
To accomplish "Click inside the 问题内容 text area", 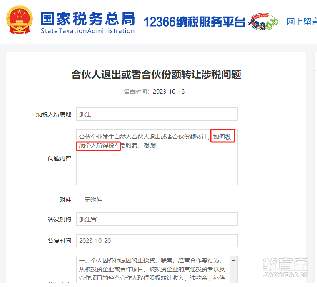I will click(x=157, y=157).
